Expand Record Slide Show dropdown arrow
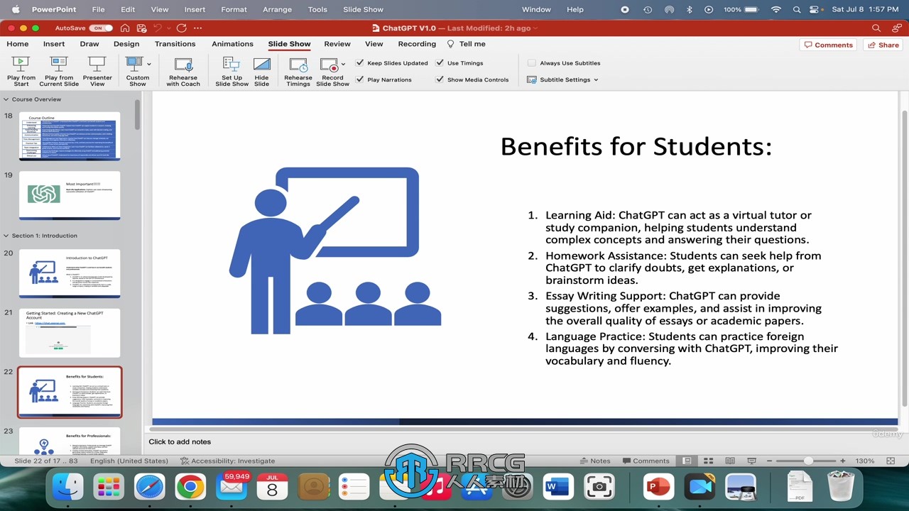Image resolution: width=909 pixels, height=511 pixels. [343, 64]
